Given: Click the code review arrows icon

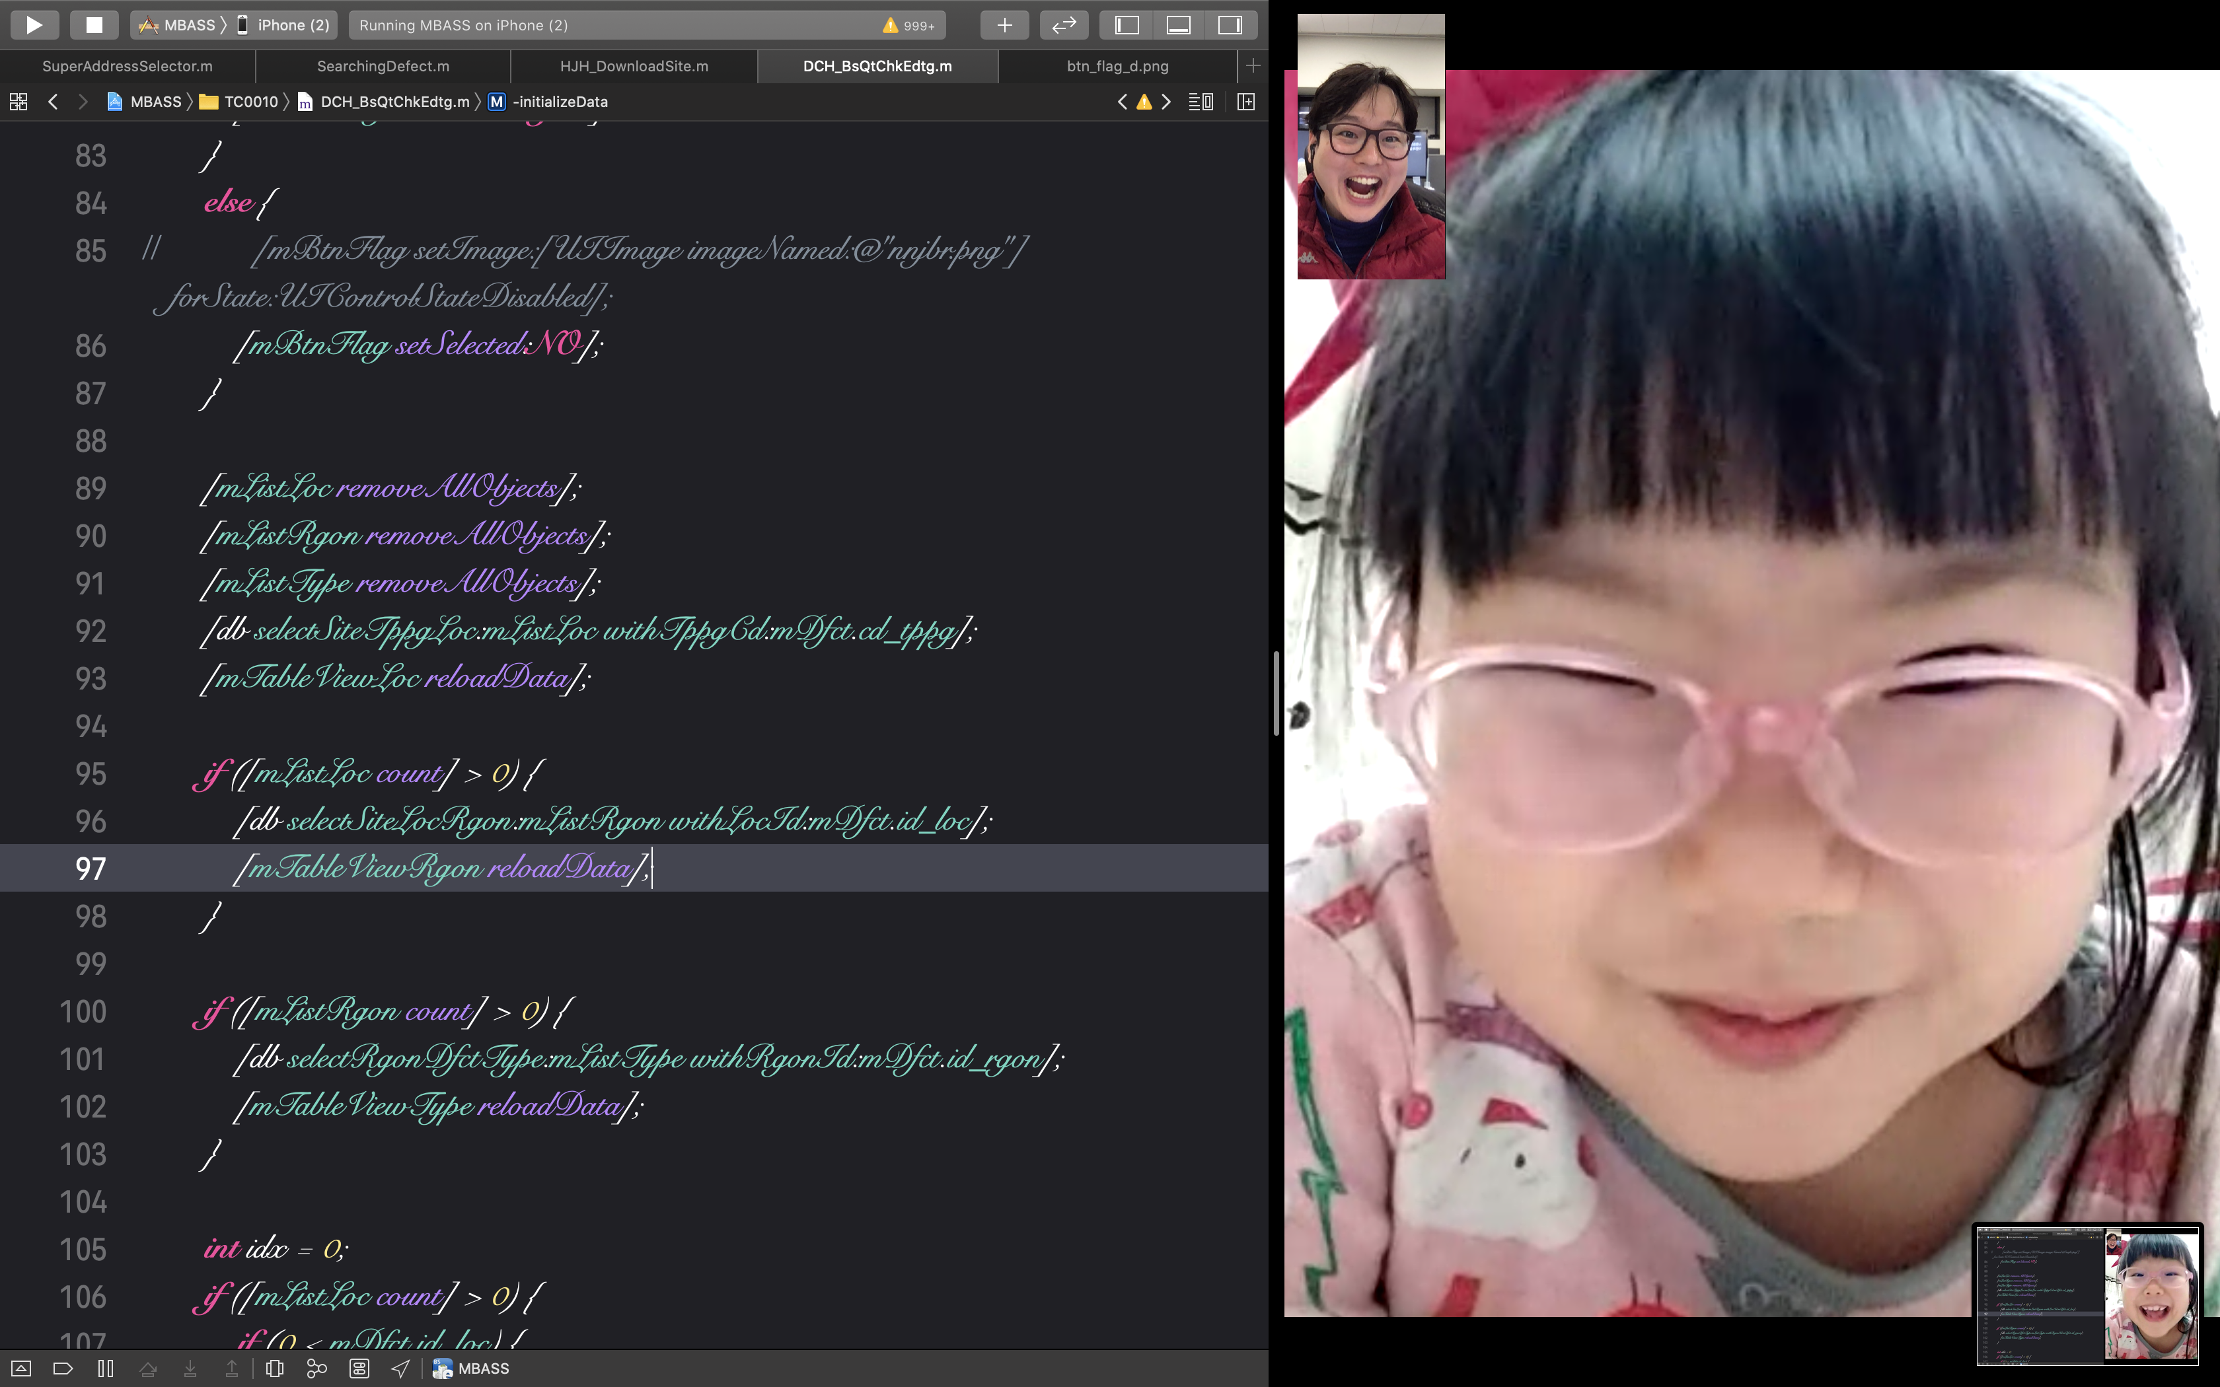Looking at the screenshot, I should 1063,25.
